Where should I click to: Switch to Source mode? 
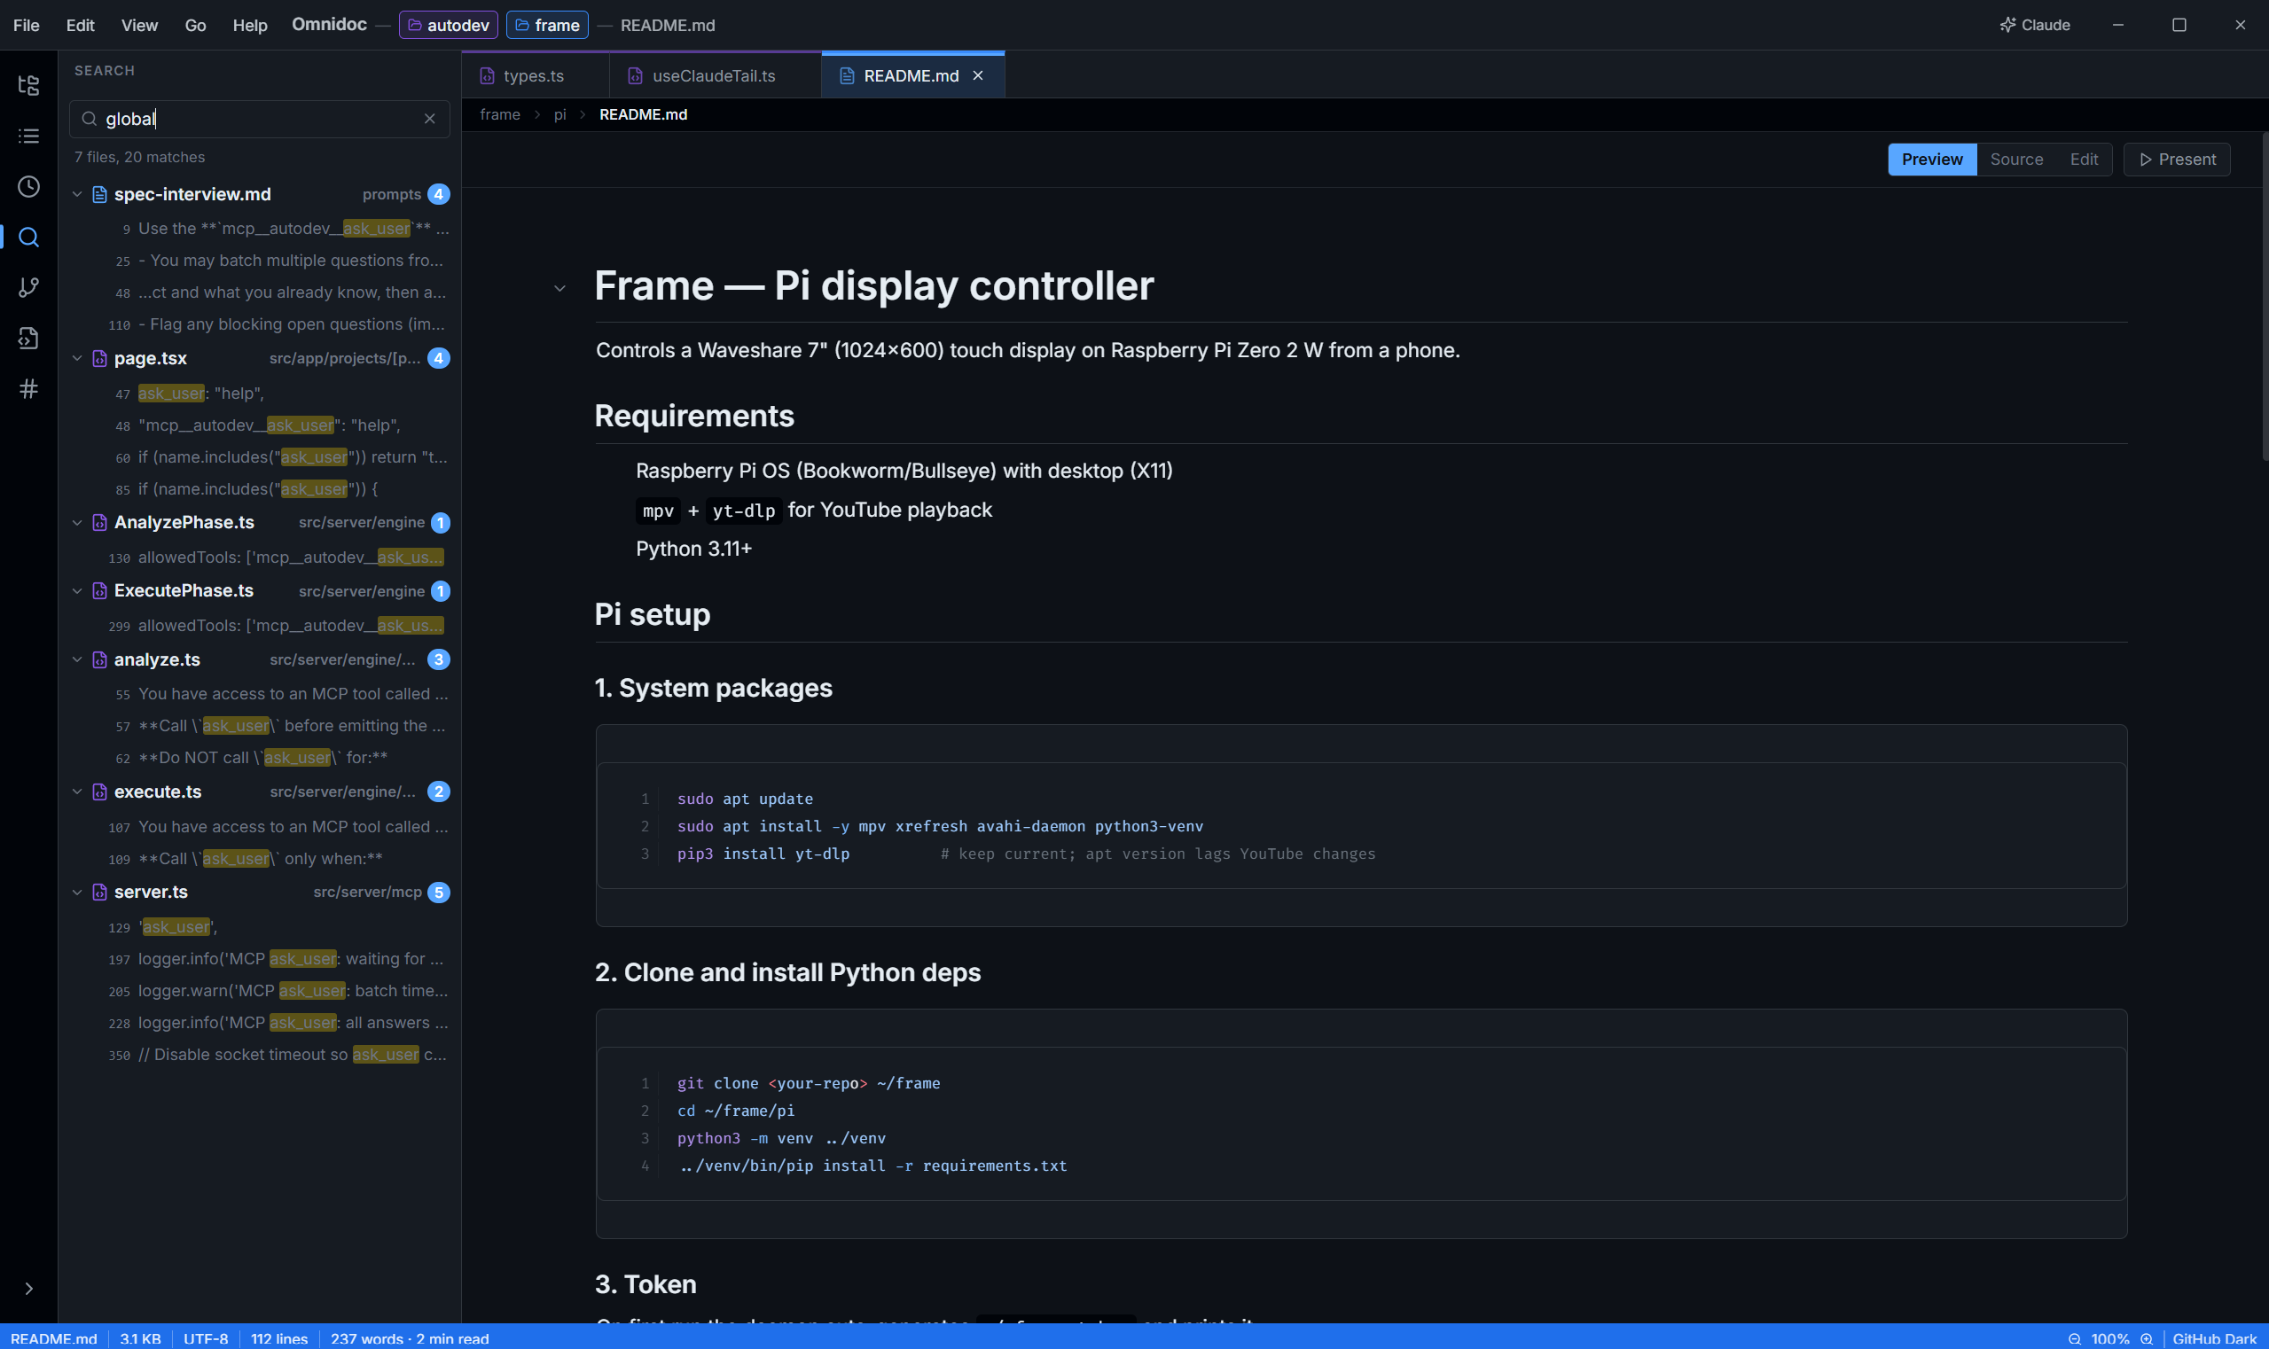pos(2016,159)
